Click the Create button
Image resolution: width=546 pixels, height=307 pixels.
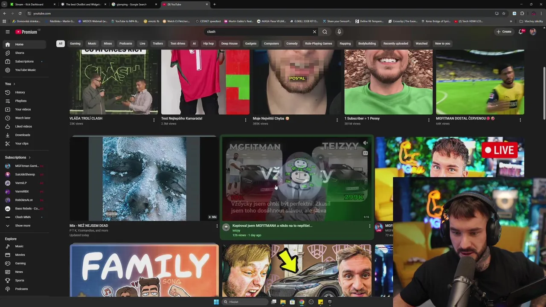pyautogui.click(x=504, y=32)
